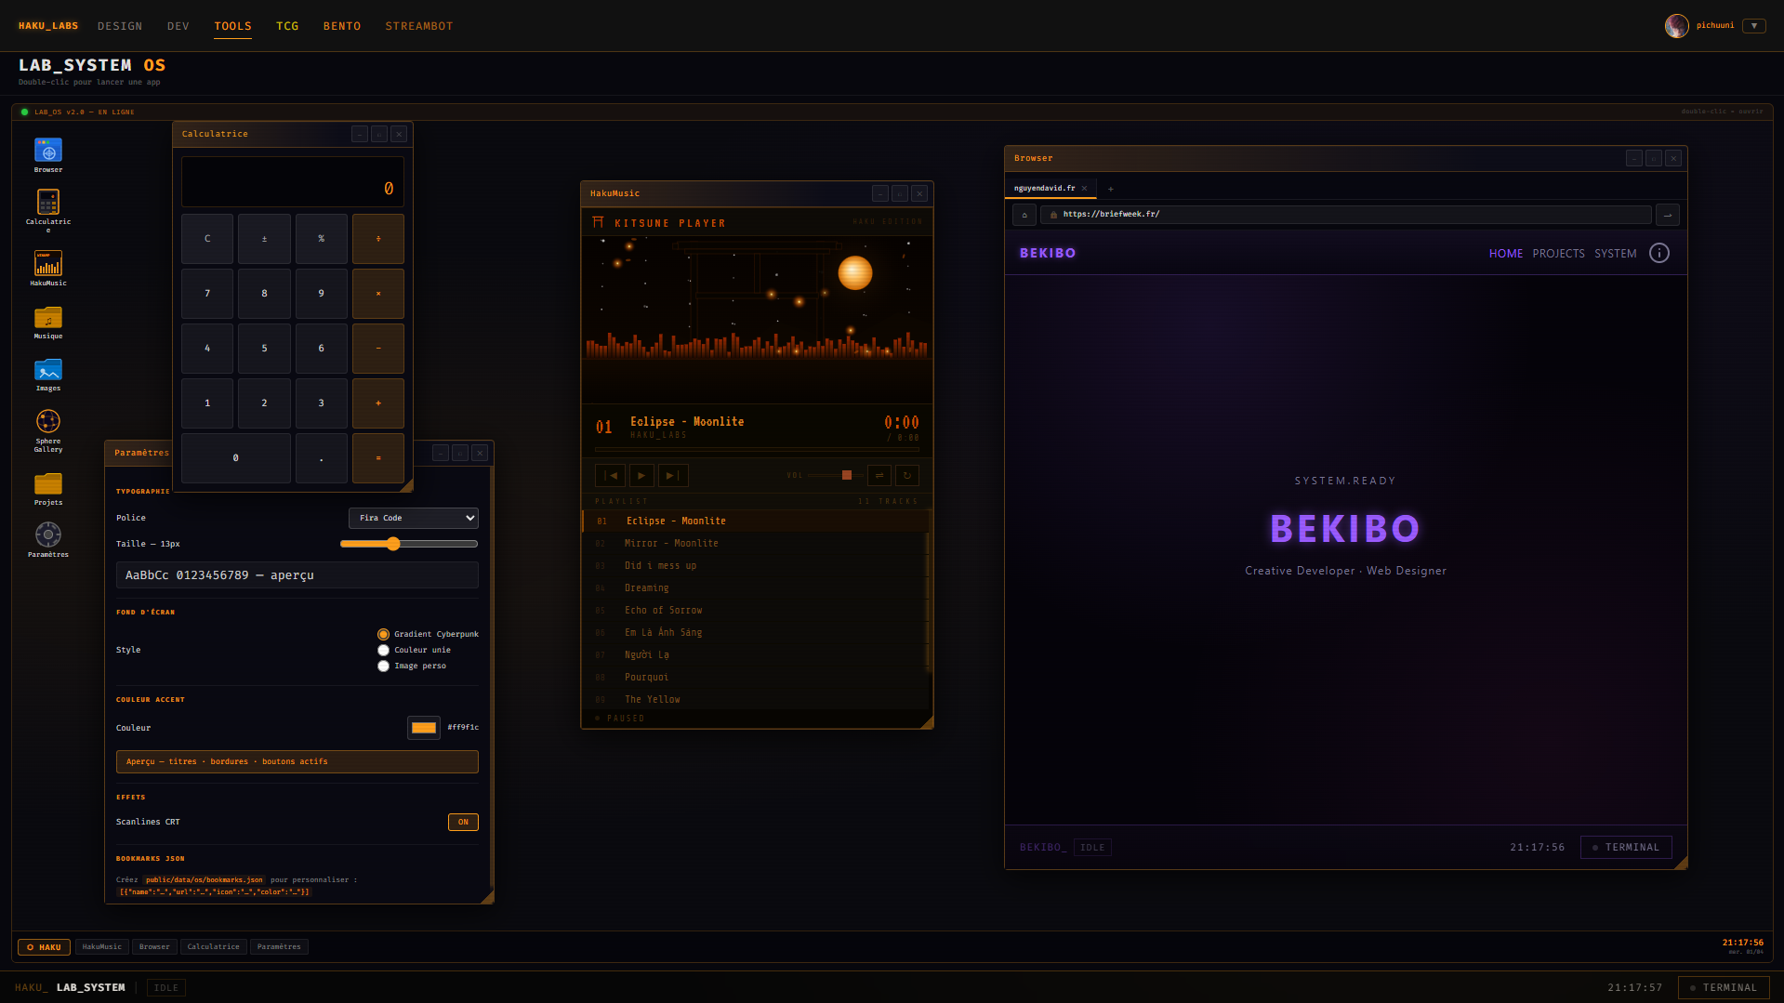
Task: Open the HAKU start menu
Action: pyautogui.click(x=44, y=947)
